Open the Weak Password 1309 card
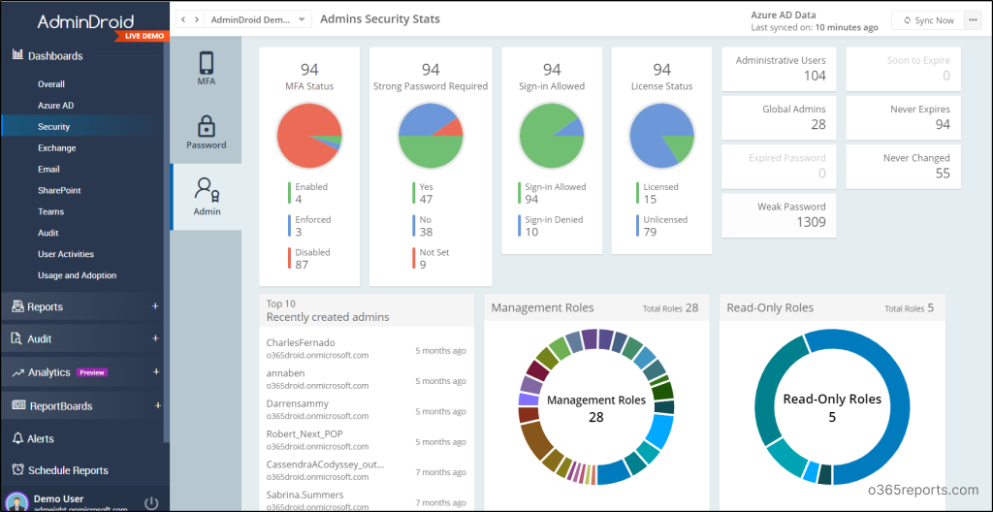 click(x=779, y=215)
